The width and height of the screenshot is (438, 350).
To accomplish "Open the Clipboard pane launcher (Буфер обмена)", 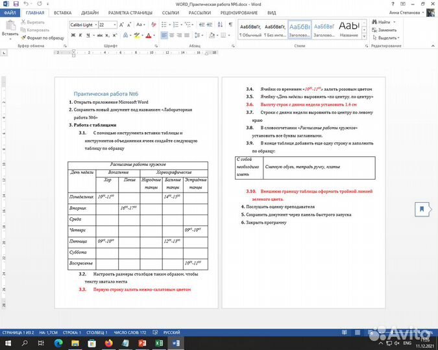I will pos(65,46).
